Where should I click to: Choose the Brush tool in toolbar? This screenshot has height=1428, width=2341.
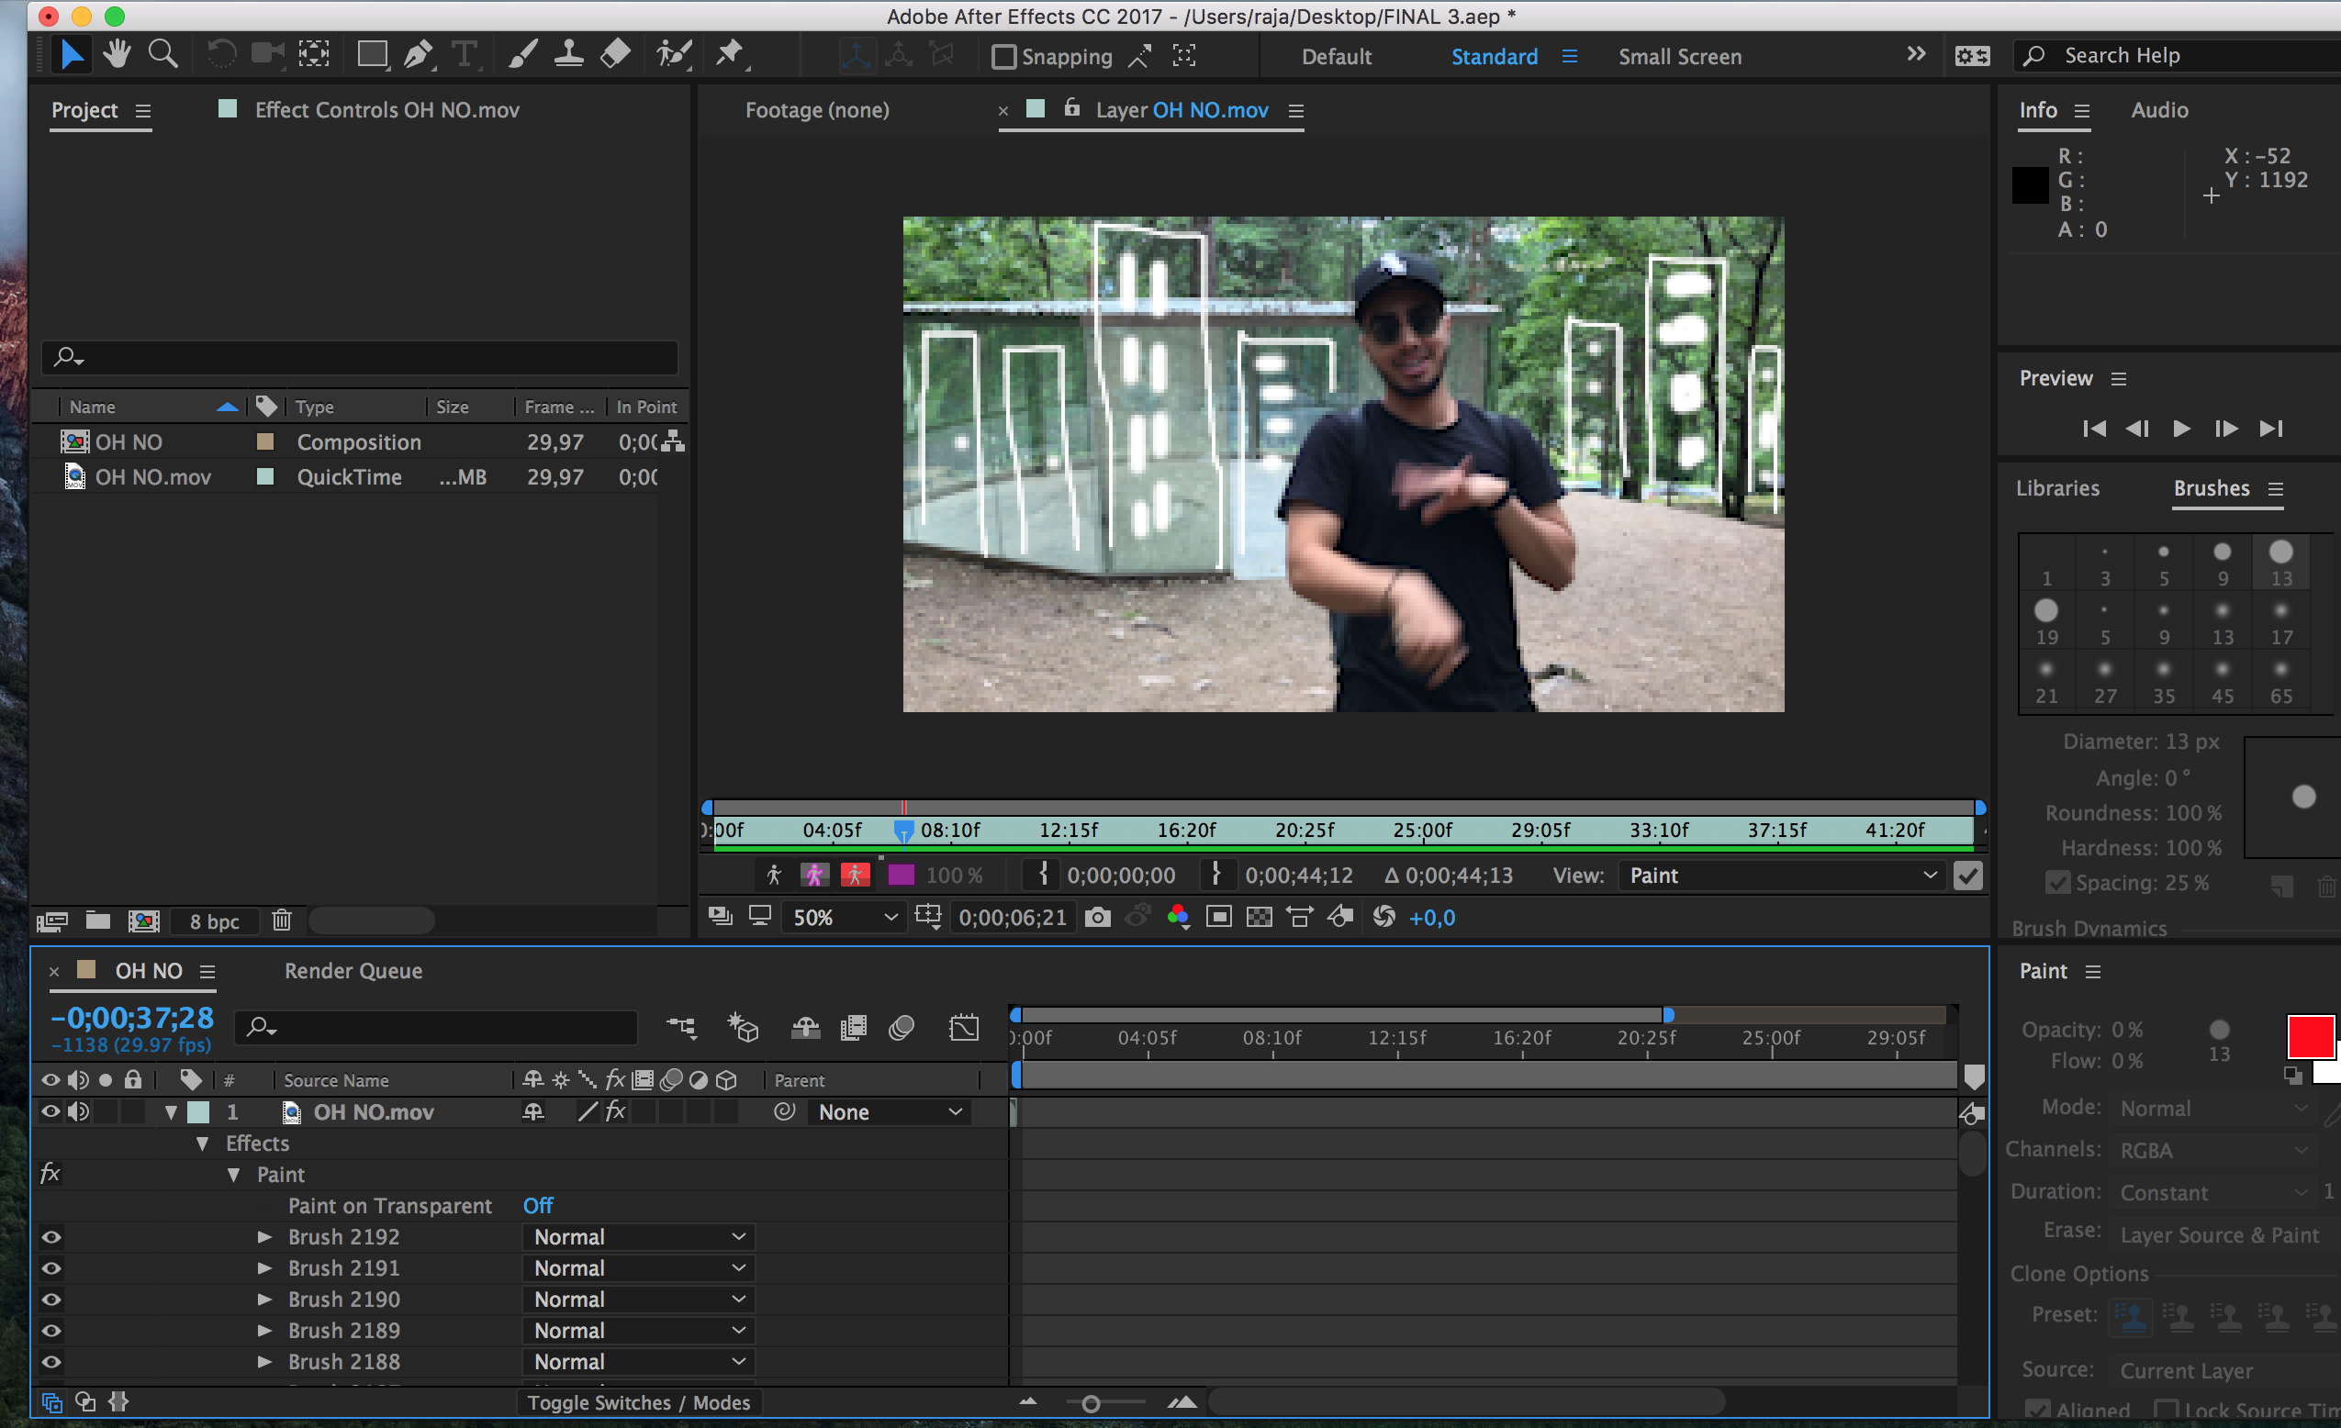(522, 54)
